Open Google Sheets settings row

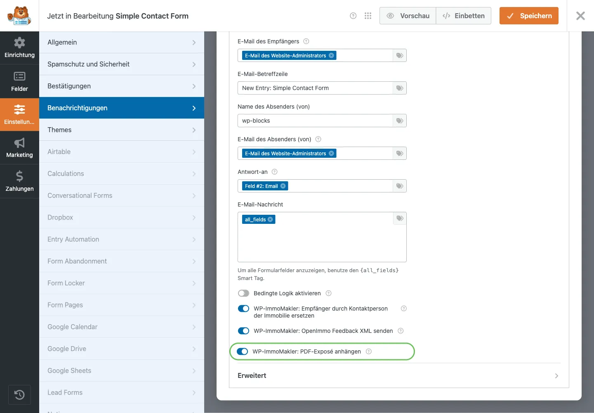(x=122, y=370)
